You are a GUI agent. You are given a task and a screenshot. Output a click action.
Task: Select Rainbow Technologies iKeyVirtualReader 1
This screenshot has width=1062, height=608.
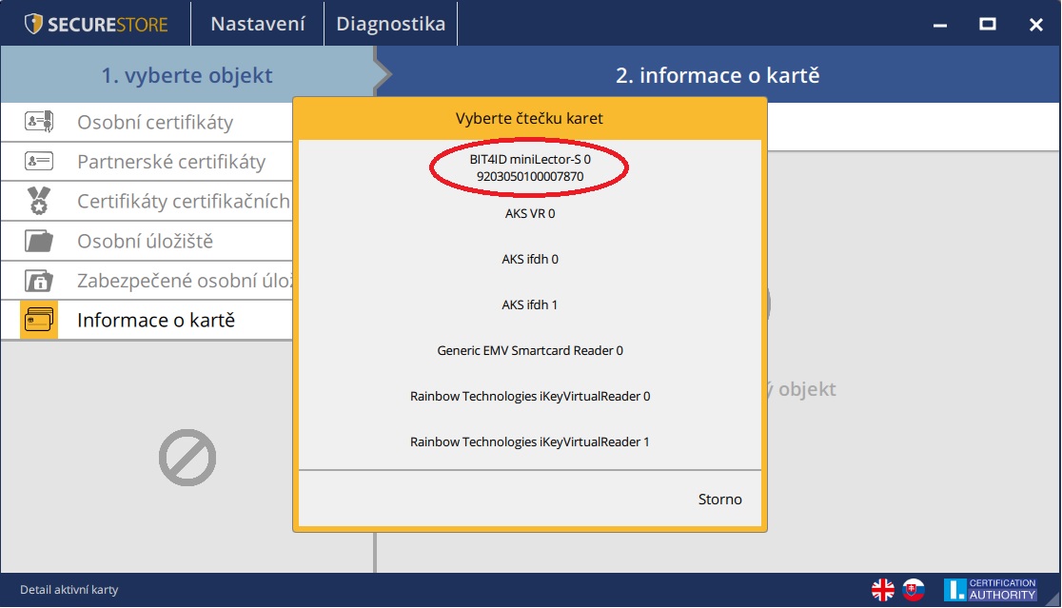pyautogui.click(x=530, y=442)
